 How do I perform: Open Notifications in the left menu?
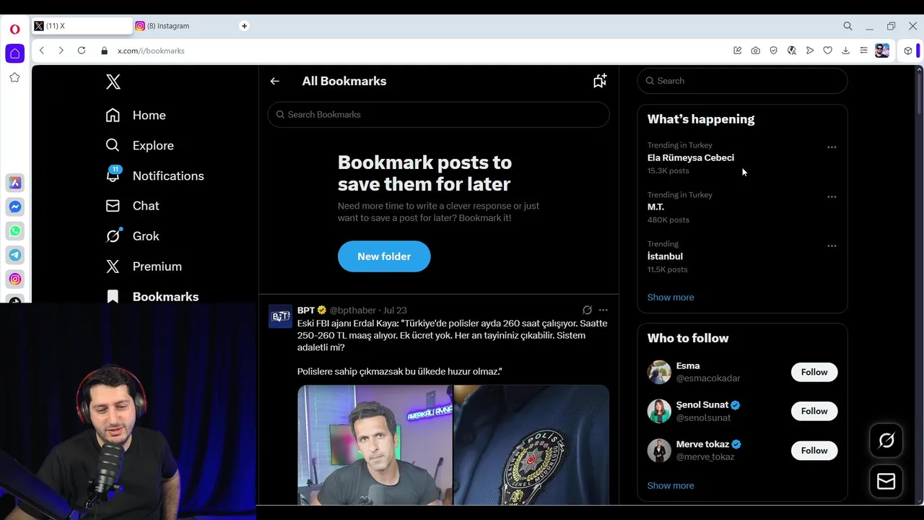167,175
